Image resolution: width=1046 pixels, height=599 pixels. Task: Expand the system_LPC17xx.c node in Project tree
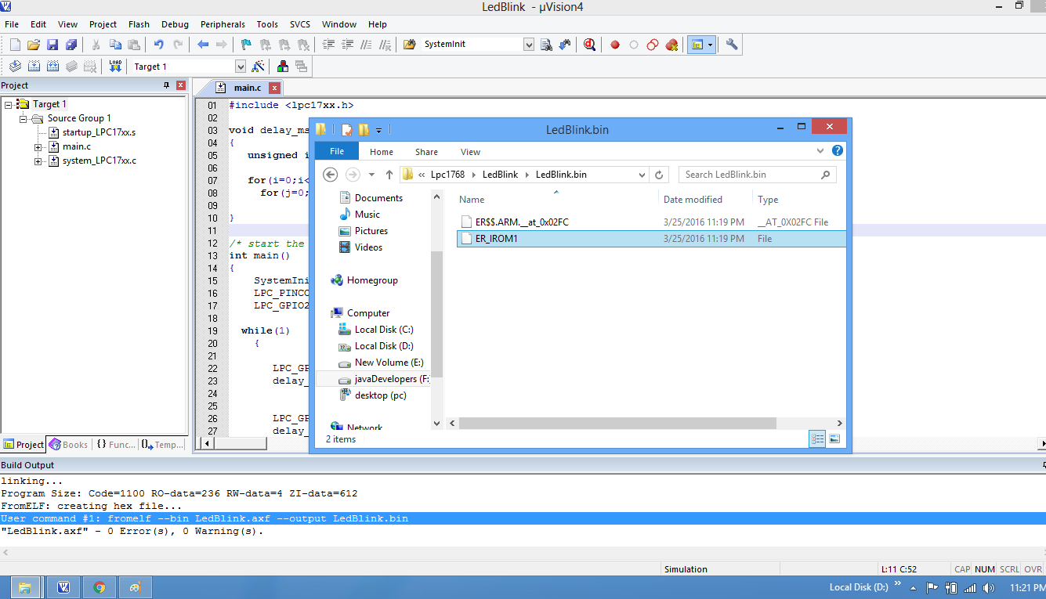coord(38,161)
